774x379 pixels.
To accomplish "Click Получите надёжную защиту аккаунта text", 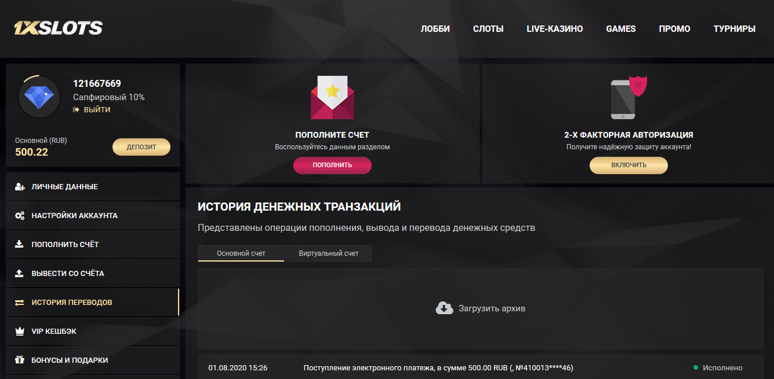I will point(628,147).
